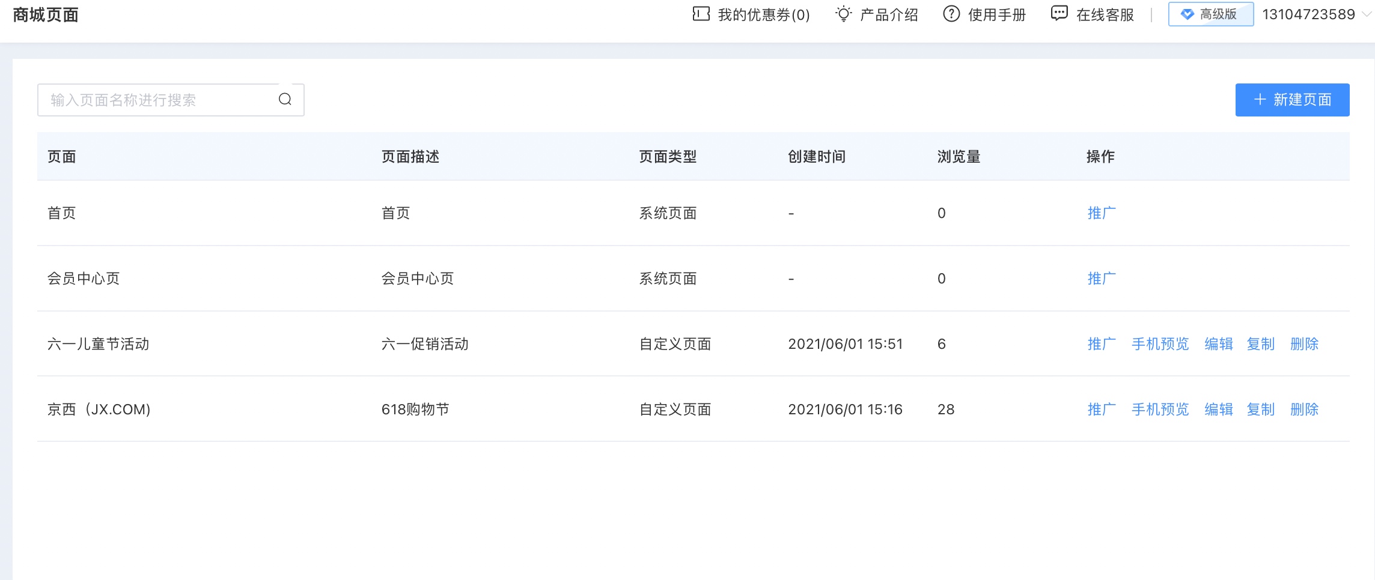Open 手机预览 for 京西 (JX.COM)

(x=1160, y=409)
